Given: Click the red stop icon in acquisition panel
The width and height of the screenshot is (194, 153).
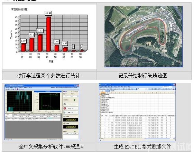Looking at the screenshot, I should 65,108.
